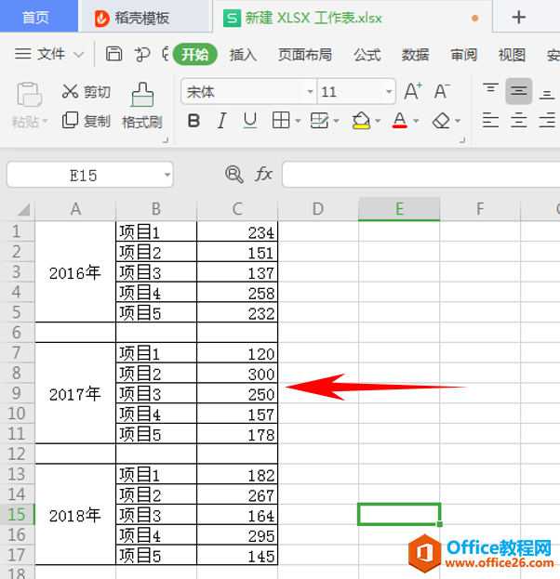560x579 pixels.
Task: Select column E header
Action: (399, 209)
